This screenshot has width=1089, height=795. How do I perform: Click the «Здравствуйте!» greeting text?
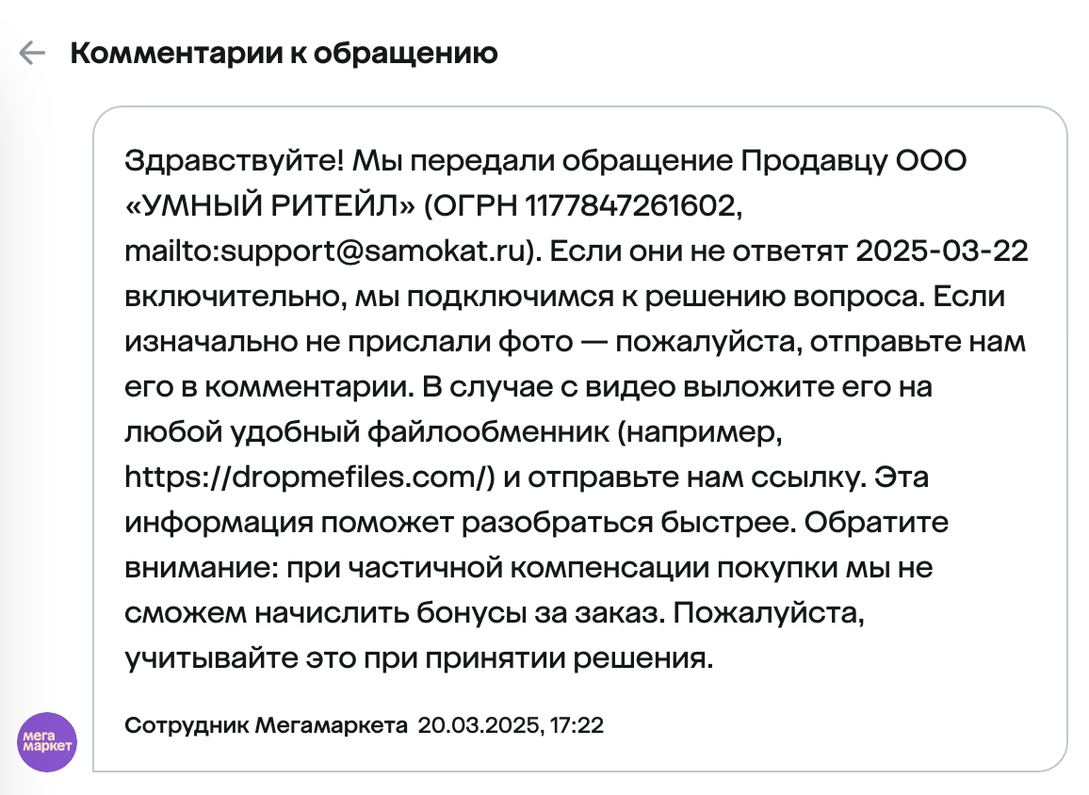tap(235, 162)
